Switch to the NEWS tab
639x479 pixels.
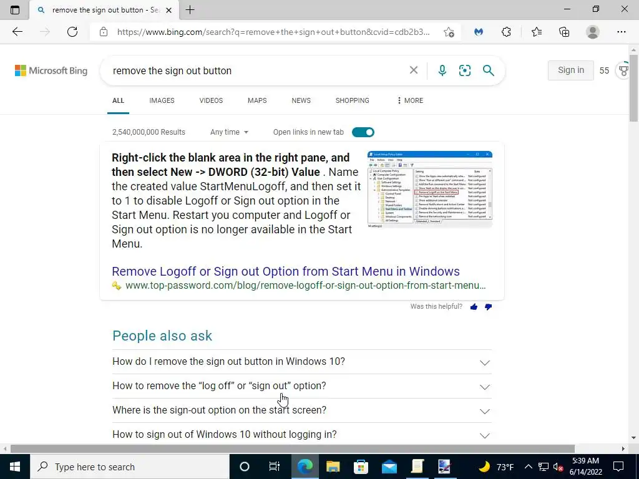pyautogui.click(x=301, y=100)
